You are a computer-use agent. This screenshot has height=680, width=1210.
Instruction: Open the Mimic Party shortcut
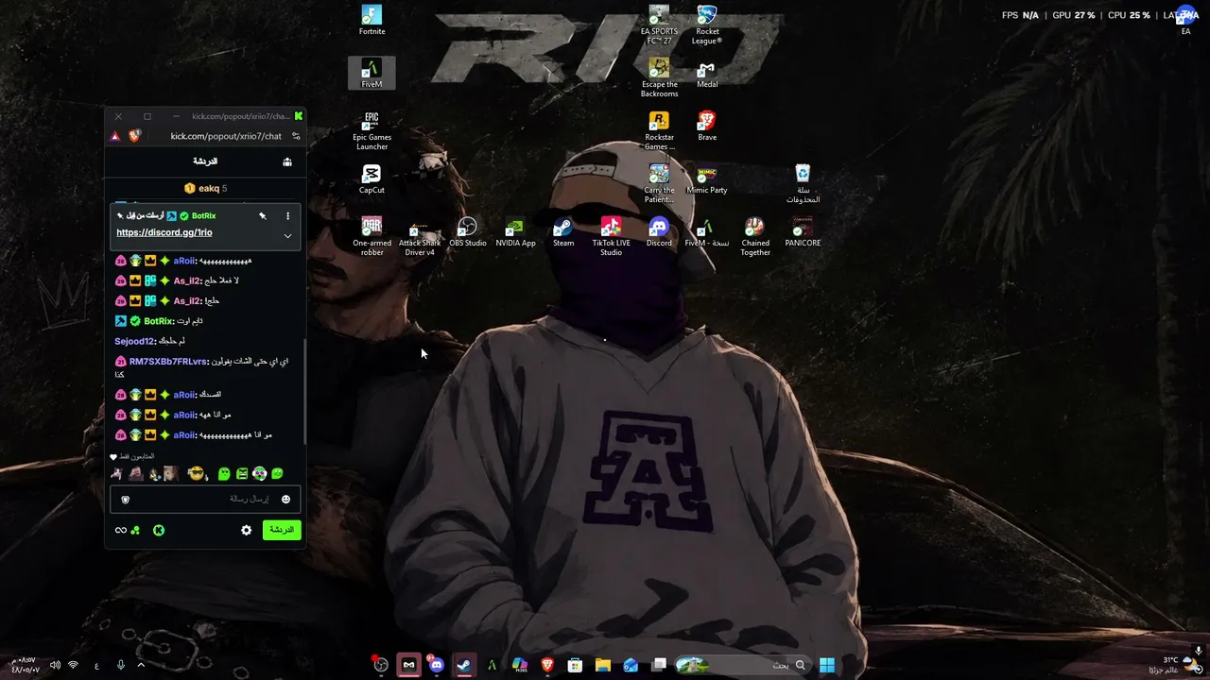coord(706,178)
